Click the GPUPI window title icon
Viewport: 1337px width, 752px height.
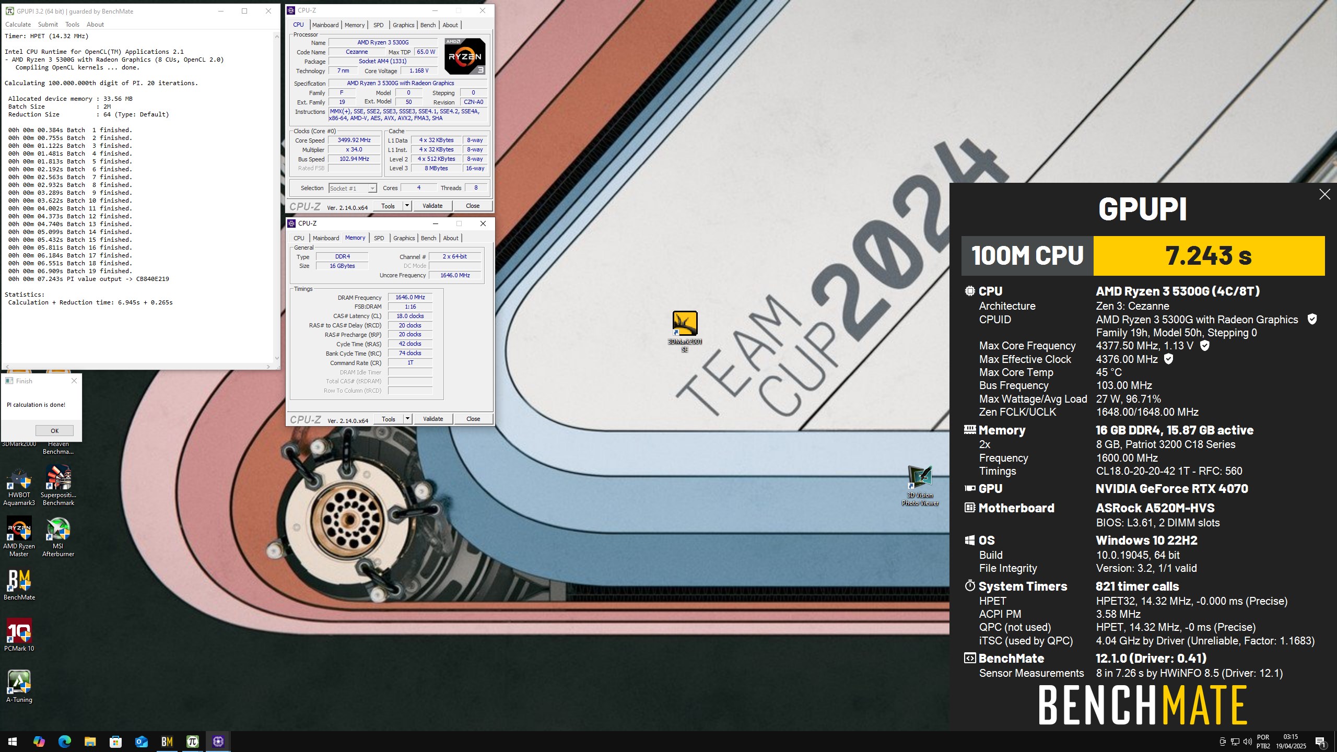click(9, 11)
